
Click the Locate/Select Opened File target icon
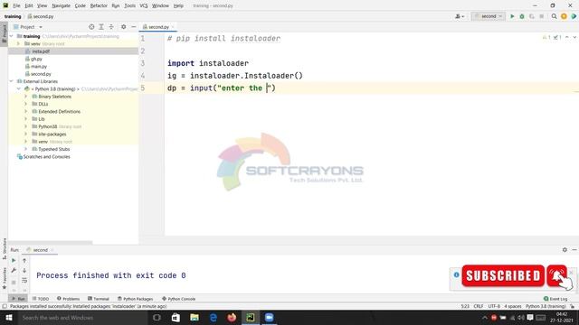(x=91, y=27)
